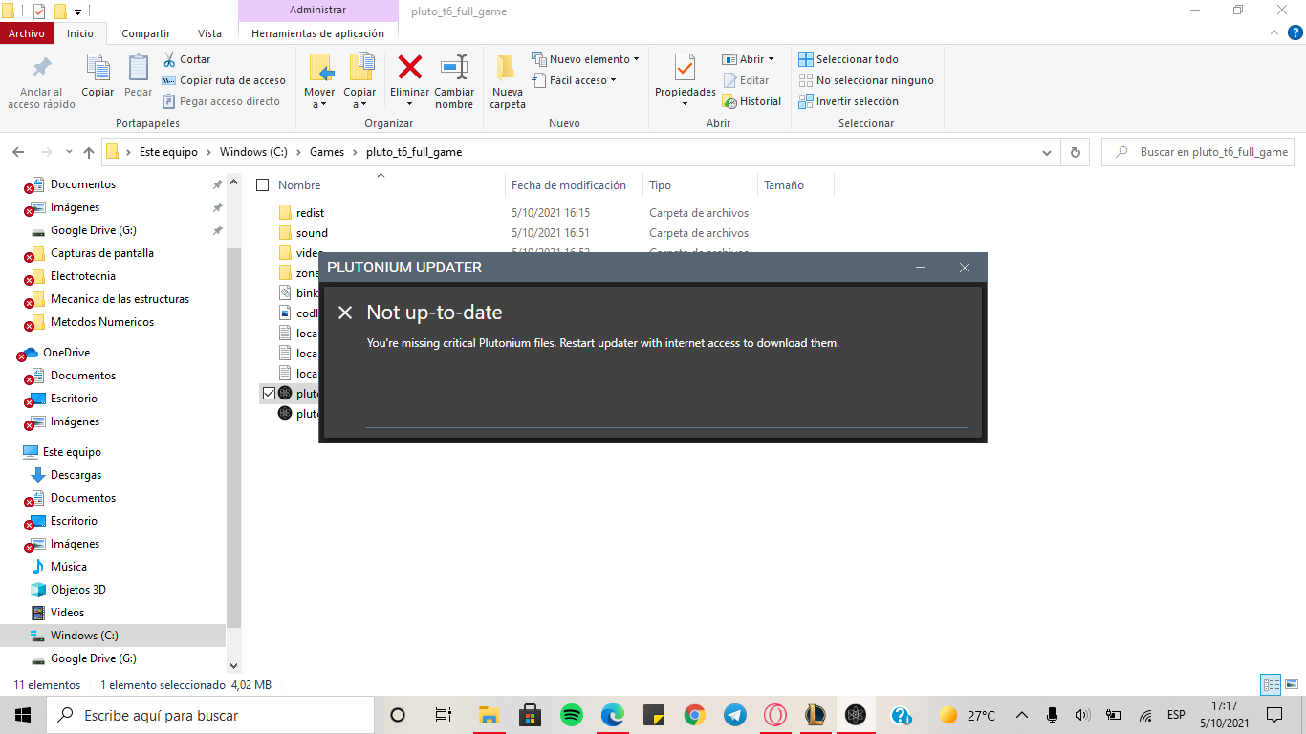
Task: Click the Cortar scissors button
Action: pyautogui.click(x=187, y=59)
